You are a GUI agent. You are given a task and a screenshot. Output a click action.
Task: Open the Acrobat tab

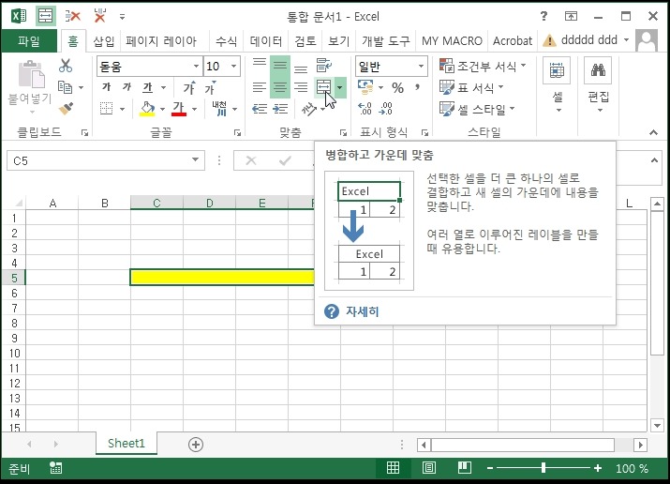pyautogui.click(x=513, y=41)
